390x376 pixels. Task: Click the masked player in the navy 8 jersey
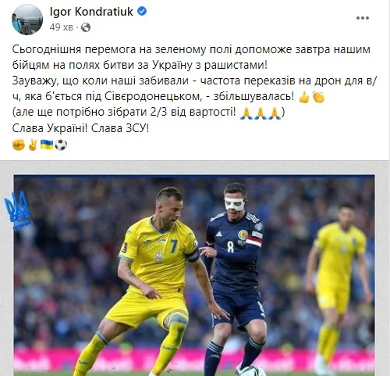click(234, 278)
